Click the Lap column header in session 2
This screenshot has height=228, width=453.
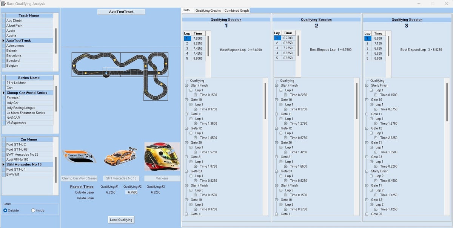click(277, 33)
